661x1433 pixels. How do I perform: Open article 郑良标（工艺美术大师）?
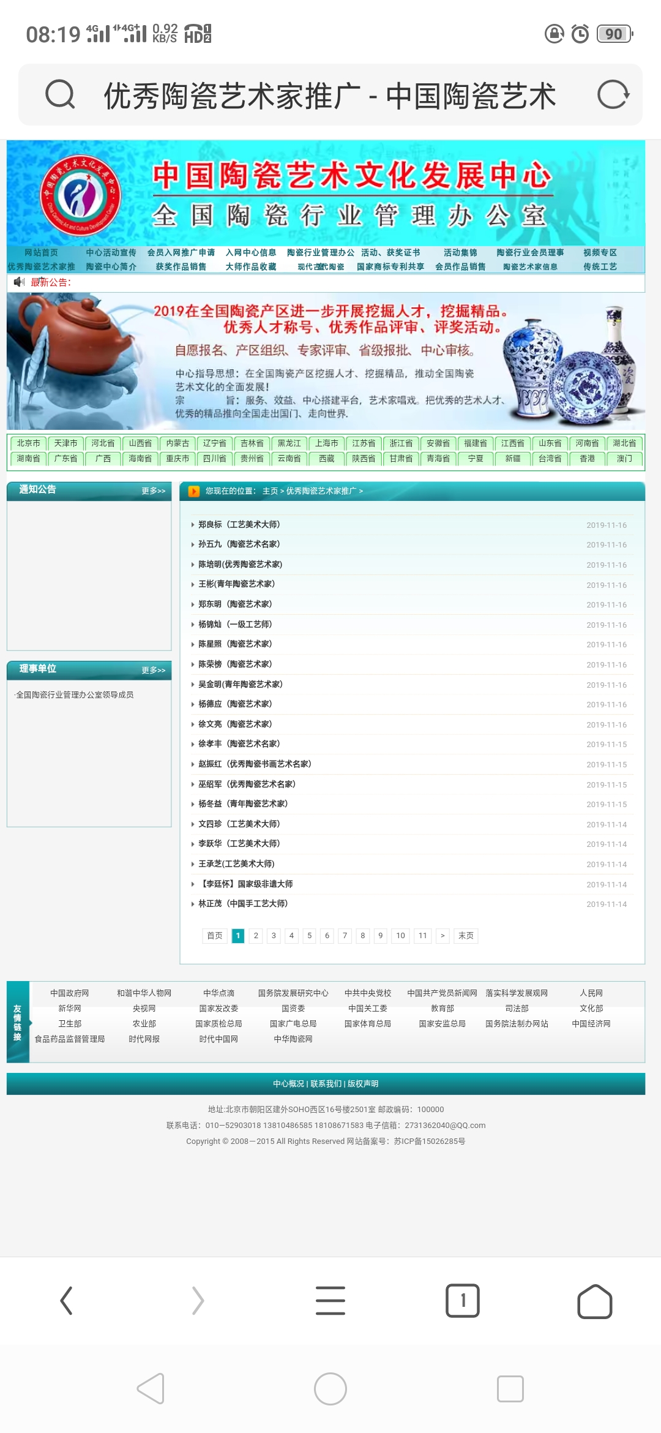239,525
